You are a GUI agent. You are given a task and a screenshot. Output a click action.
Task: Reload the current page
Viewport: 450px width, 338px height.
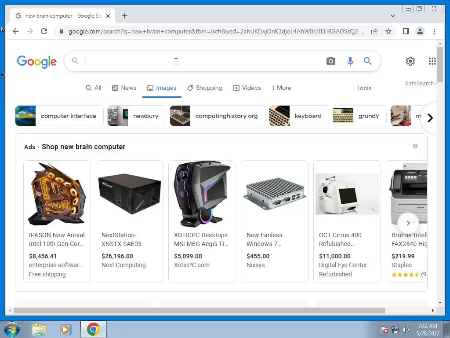44,31
